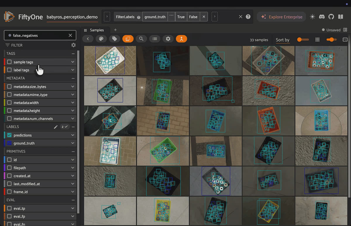Check the metadata.width field
351x226 pixels.
pyautogui.click(x=9, y=103)
